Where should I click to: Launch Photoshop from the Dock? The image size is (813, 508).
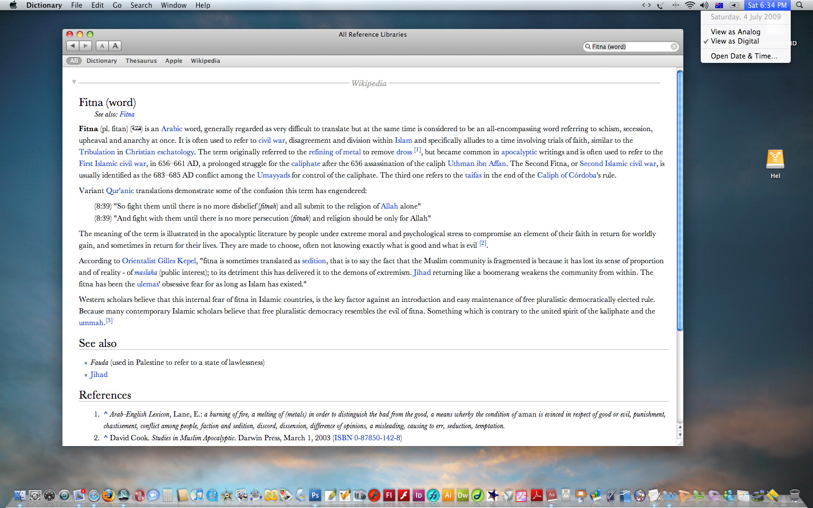point(315,495)
